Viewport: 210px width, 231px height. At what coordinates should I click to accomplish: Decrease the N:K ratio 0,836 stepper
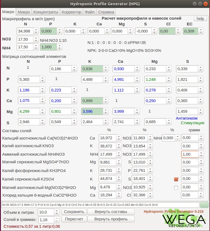point(106,70)
